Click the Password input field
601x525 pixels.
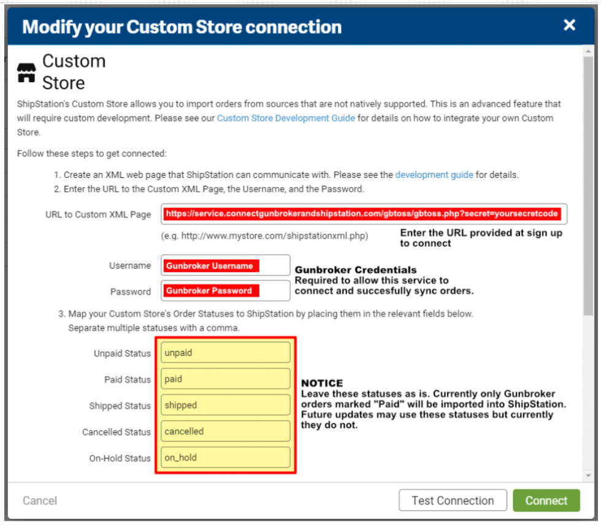coord(225,291)
